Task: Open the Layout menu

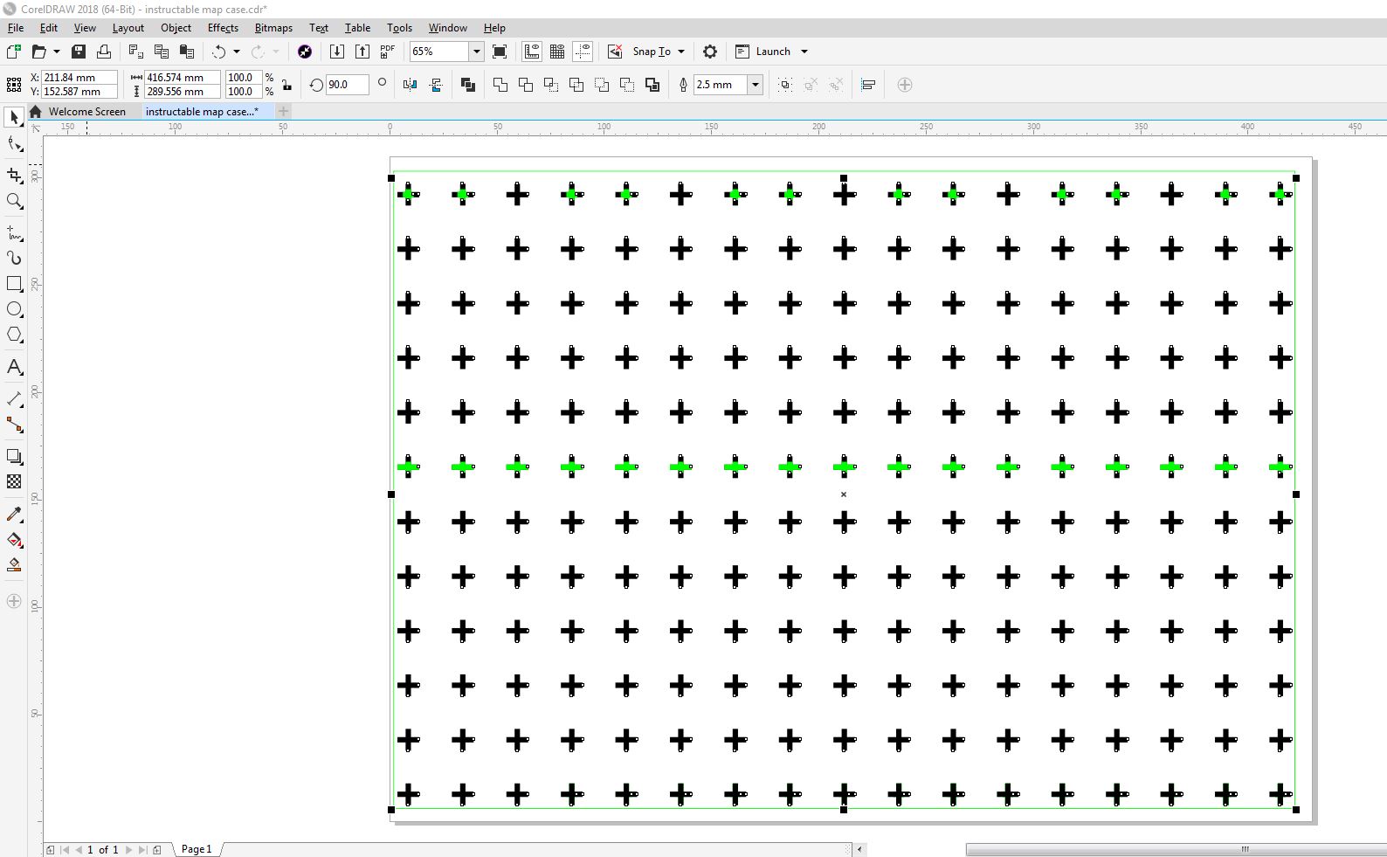Action: 128,28
